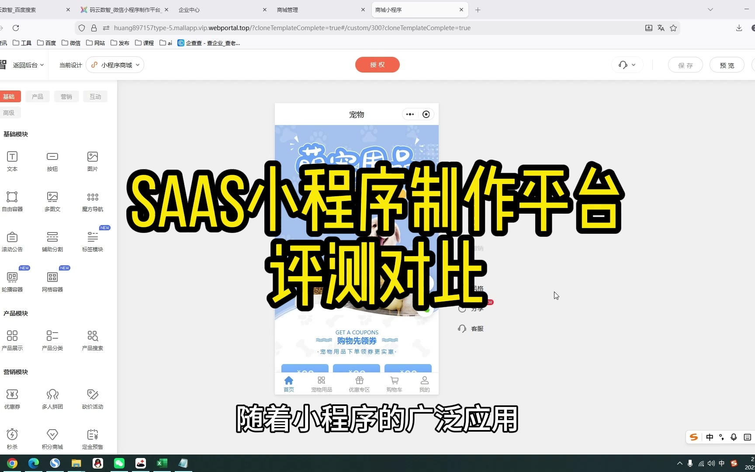The height and width of the screenshot is (472, 755).
Task: Pick the 秒杀 flash sale module
Action: pos(12,435)
